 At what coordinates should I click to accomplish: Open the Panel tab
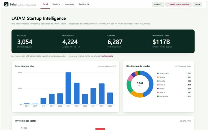point(45,4)
